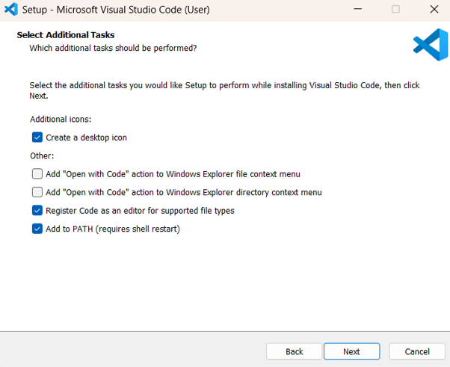Enable Open with Code file context menu
Image resolution: width=450 pixels, height=367 pixels.
(37, 174)
